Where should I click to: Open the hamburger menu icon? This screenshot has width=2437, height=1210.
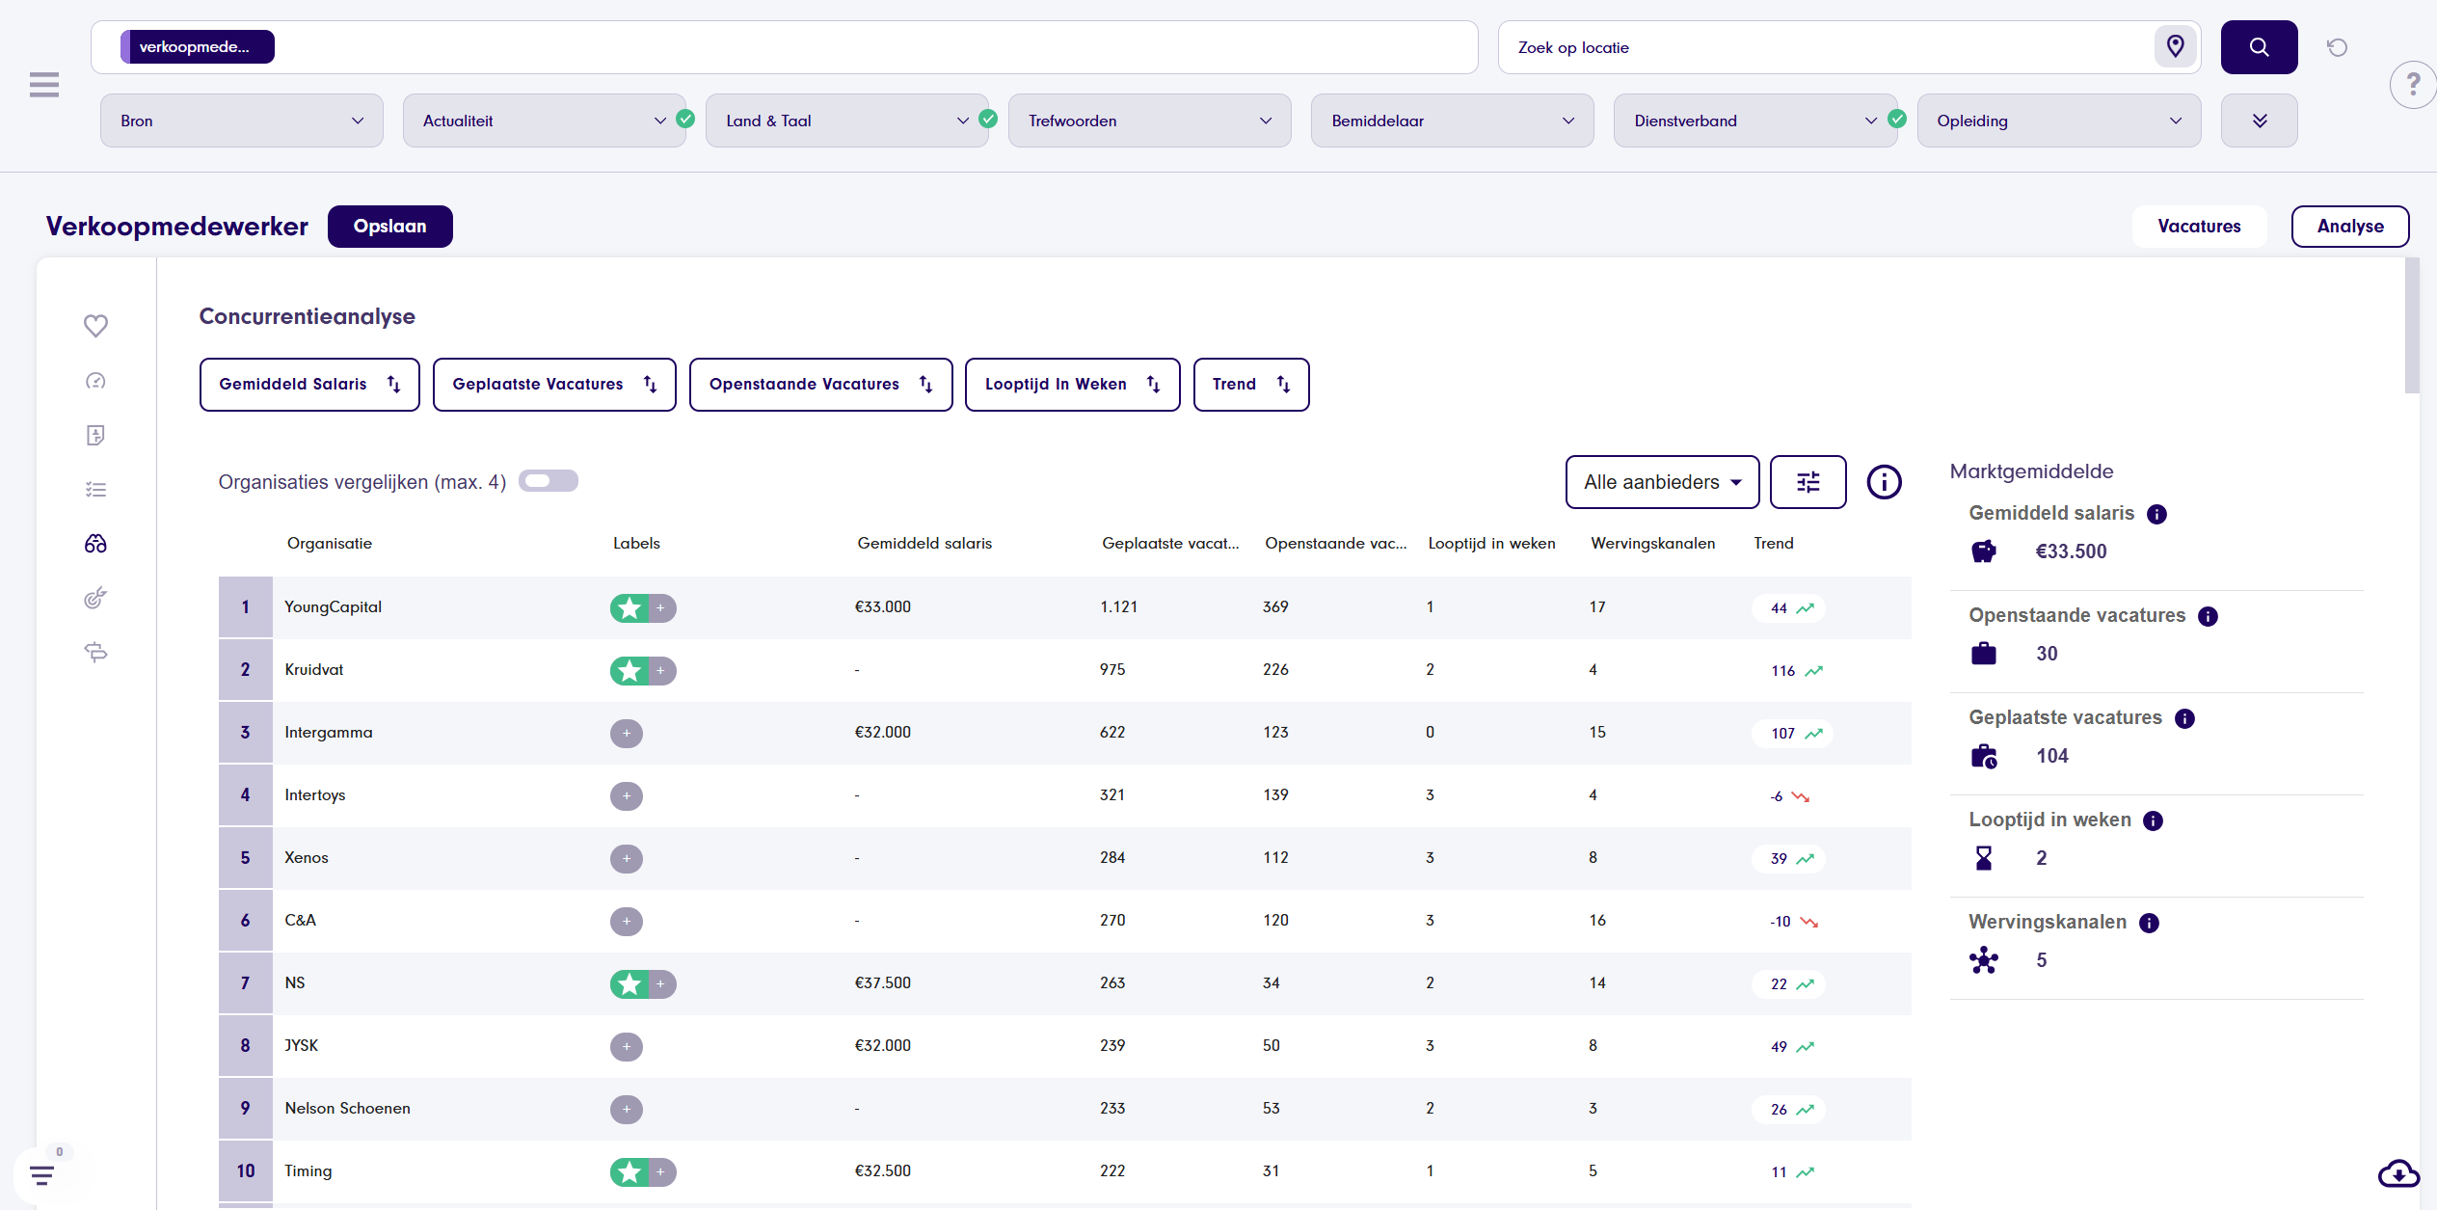pos(44,85)
